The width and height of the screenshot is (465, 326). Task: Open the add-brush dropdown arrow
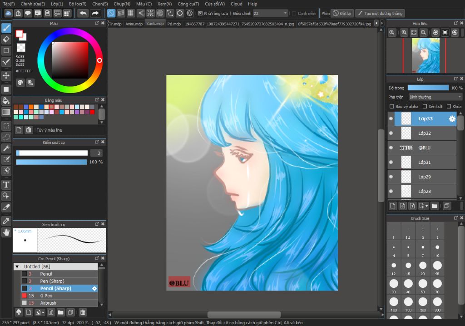(x=43, y=312)
